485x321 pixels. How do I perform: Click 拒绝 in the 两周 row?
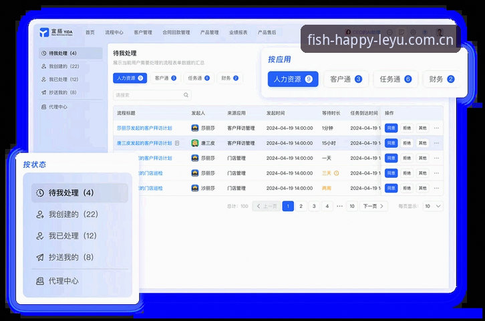[407, 188]
